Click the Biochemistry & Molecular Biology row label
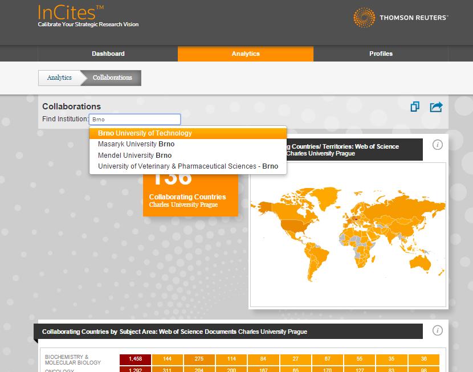 (x=73, y=359)
